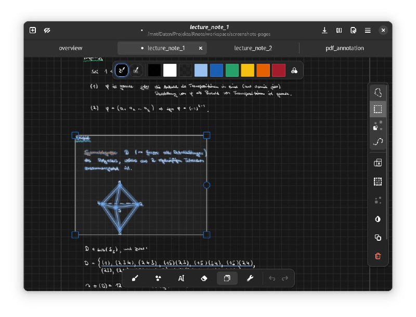Switch to the Eraser tool
This screenshot has width=416, height=317.
pyautogui.click(x=204, y=278)
